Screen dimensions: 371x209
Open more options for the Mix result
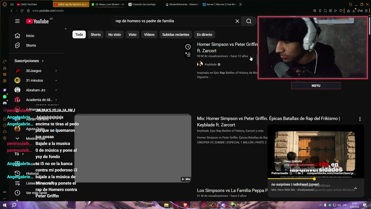(x=360, y=119)
